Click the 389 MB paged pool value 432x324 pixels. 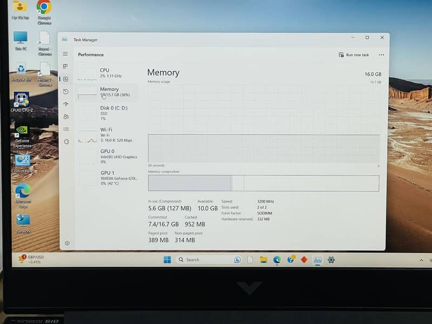(x=158, y=240)
